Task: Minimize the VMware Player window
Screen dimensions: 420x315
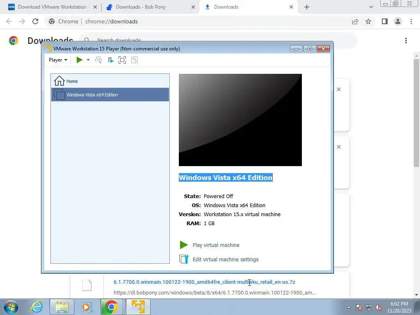Action: click(296, 49)
